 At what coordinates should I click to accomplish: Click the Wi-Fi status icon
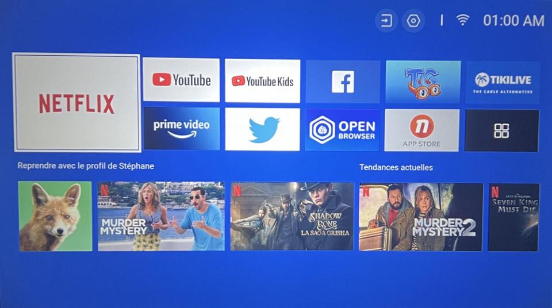(462, 20)
